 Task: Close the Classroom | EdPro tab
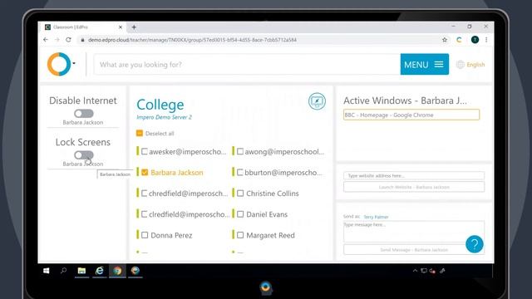point(120,27)
